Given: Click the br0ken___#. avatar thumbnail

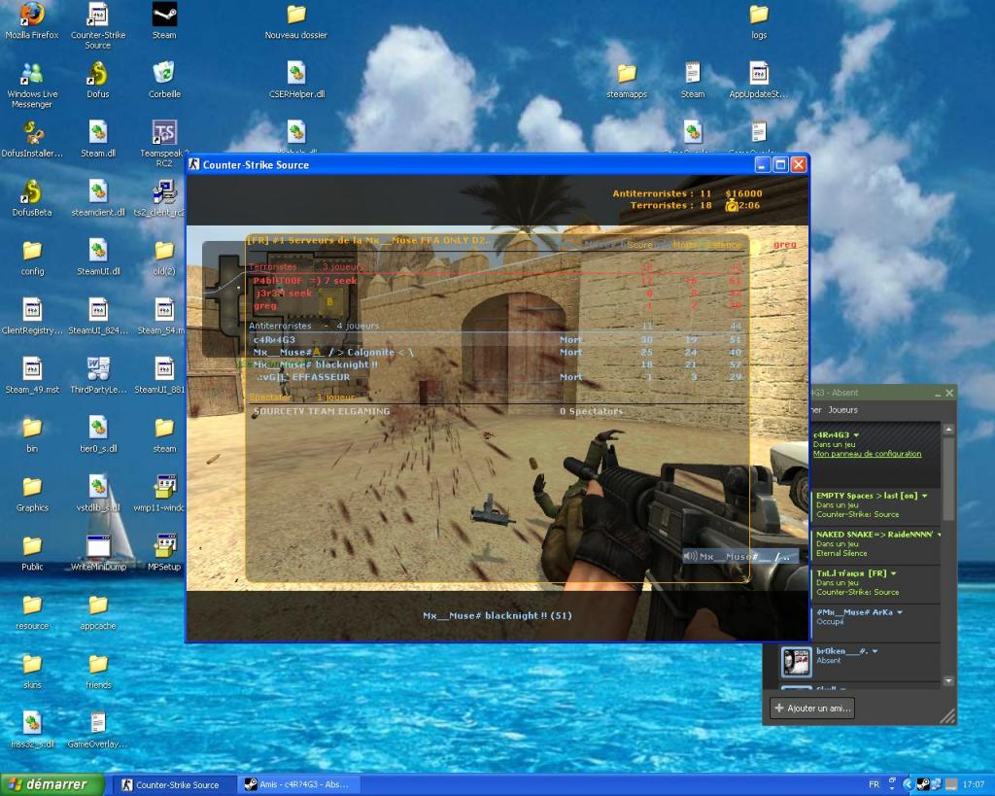Looking at the screenshot, I should [797, 662].
